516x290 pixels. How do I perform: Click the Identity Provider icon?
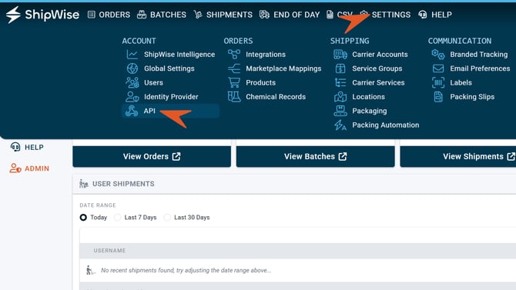(132, 97)
